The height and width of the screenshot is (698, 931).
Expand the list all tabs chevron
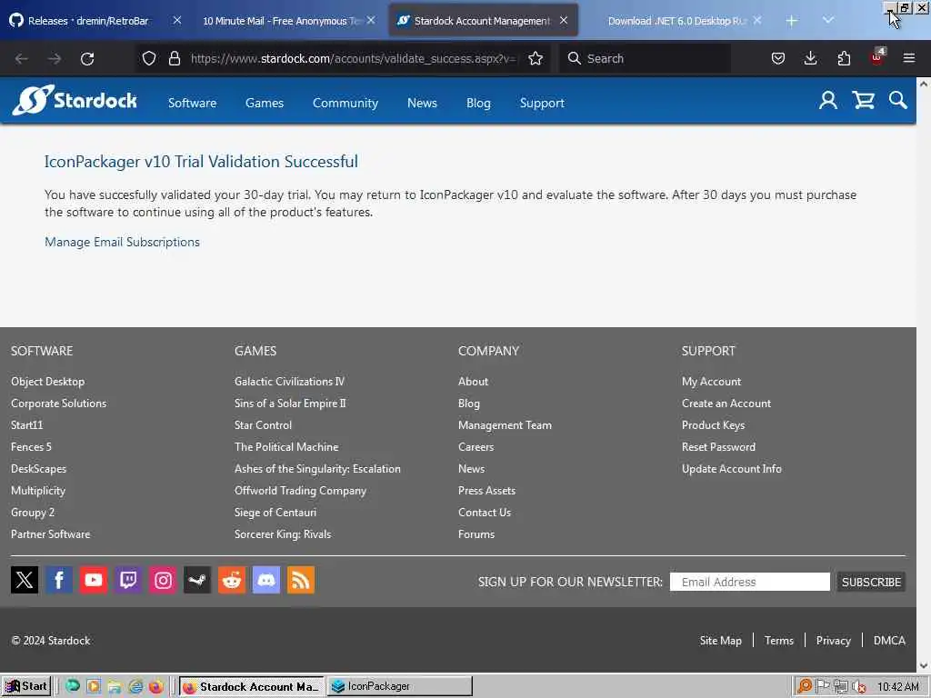tap(828, 20)
